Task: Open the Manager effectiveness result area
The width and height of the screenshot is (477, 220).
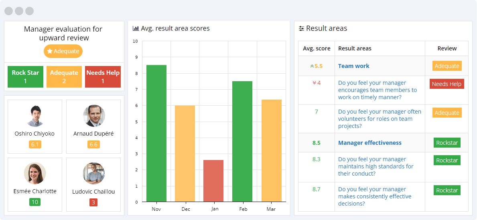Action: click(x=369, y=143)
